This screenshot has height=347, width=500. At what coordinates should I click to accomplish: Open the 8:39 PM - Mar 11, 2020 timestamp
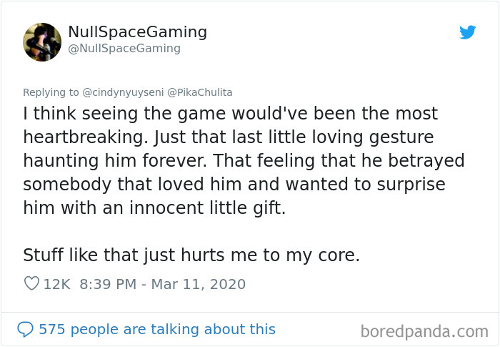tap(163, 284)
